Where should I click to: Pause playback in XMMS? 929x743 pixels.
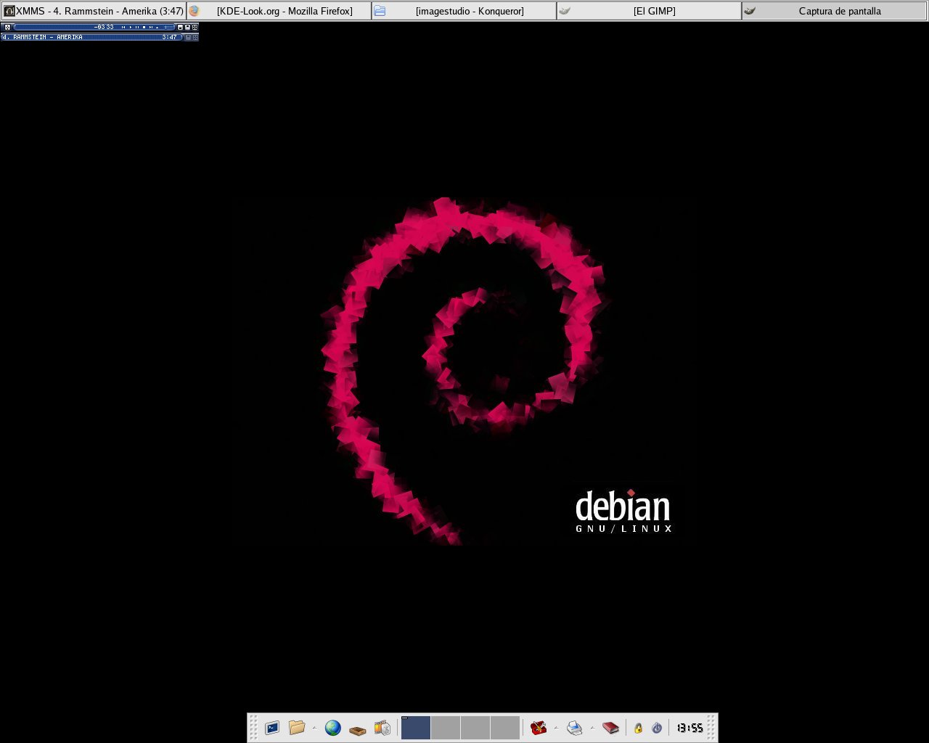137,28
